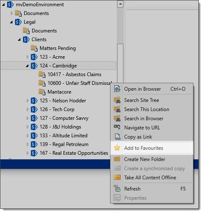Viewport: 203px width, 213px height.
Task: Click the Copy as Link document icon
Action: point(118,137)
